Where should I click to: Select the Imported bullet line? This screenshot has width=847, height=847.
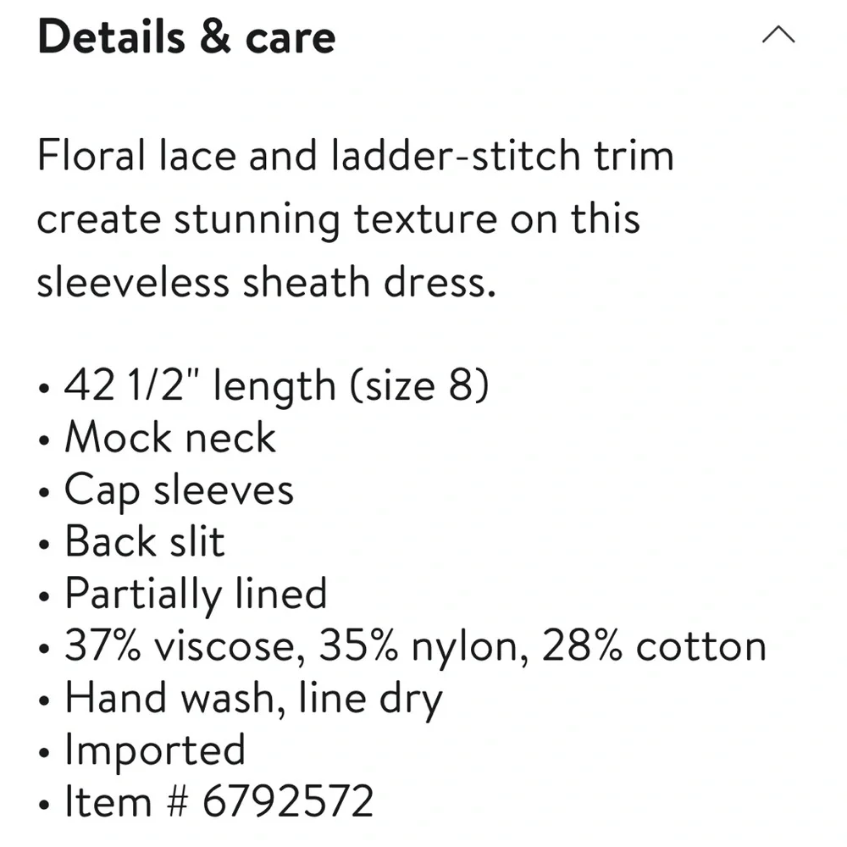click(155, 750)
